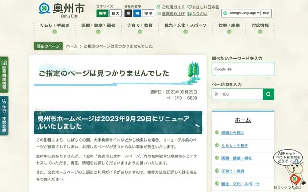Click the 更新日:2023年09月29日 text
The height and width of the screenshot is (192, 308).
tap(174, 92)
